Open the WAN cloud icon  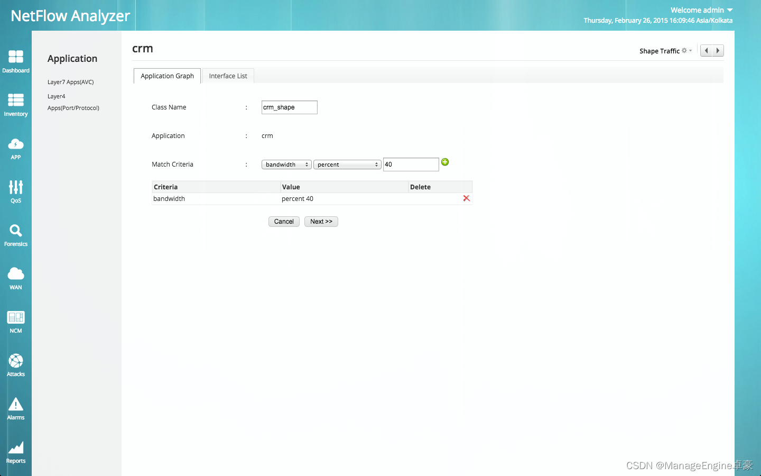click(x=16, y=273)
